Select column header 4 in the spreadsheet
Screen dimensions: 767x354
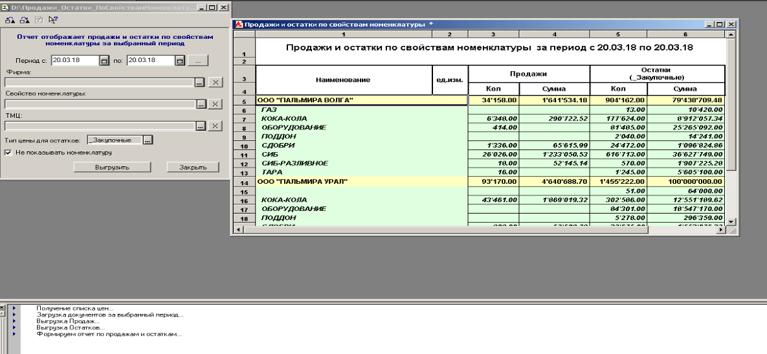point(554,34)
